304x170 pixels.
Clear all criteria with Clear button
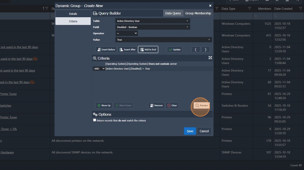coord(172,105)
